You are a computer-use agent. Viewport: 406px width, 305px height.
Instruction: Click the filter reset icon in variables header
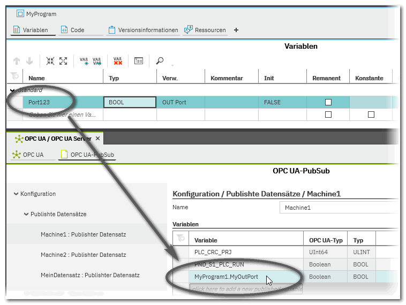16,78
